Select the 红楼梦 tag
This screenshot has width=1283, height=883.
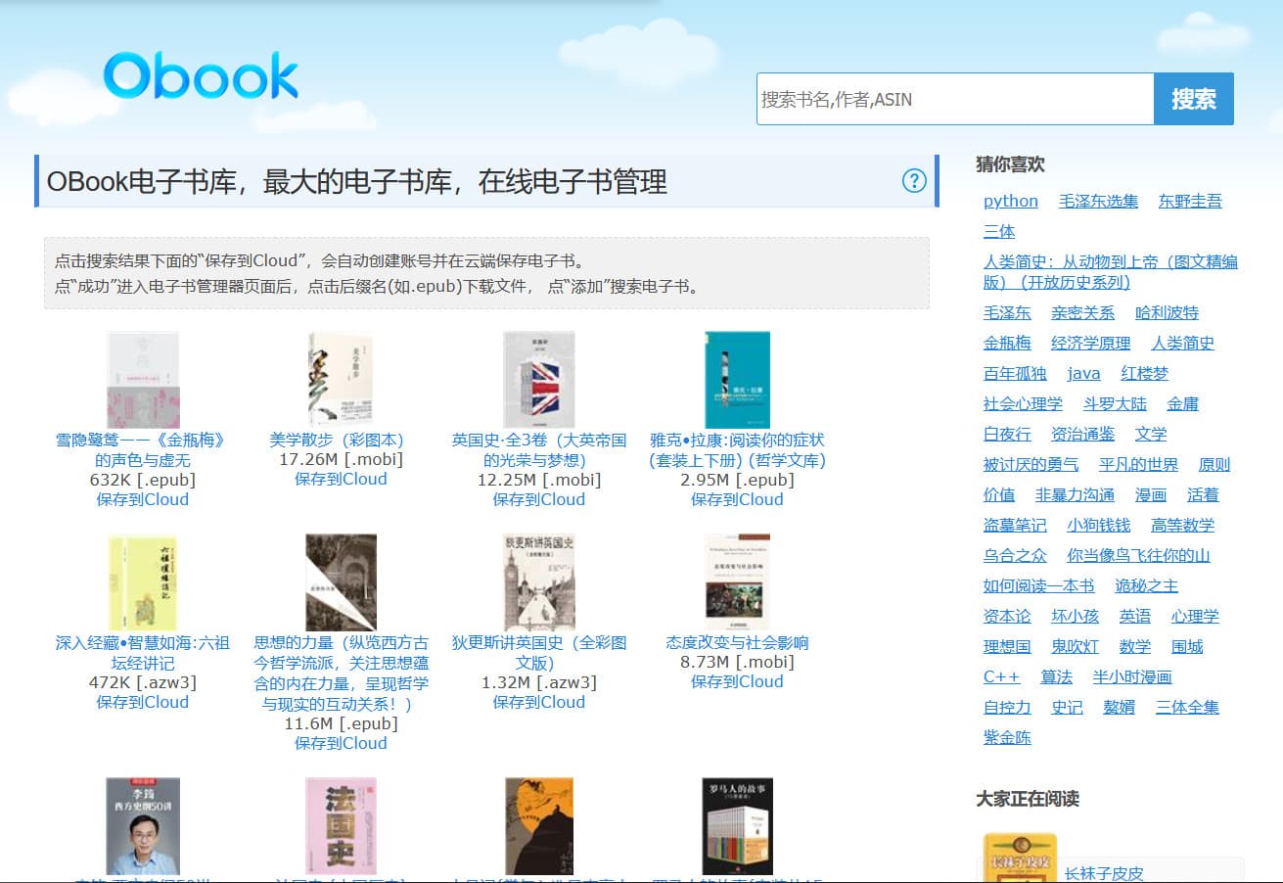[1144, 373]
